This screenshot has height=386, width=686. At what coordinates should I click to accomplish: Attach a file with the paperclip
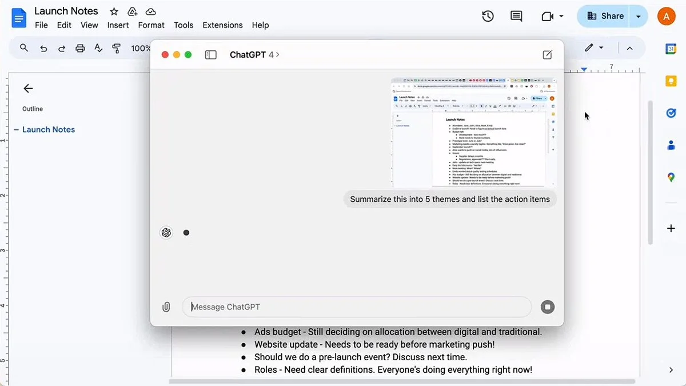(x=166, y=307)
